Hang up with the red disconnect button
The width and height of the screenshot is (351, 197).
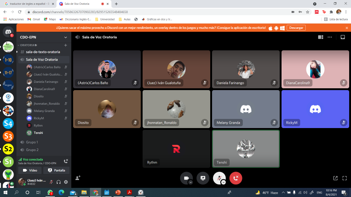(236, 178)
